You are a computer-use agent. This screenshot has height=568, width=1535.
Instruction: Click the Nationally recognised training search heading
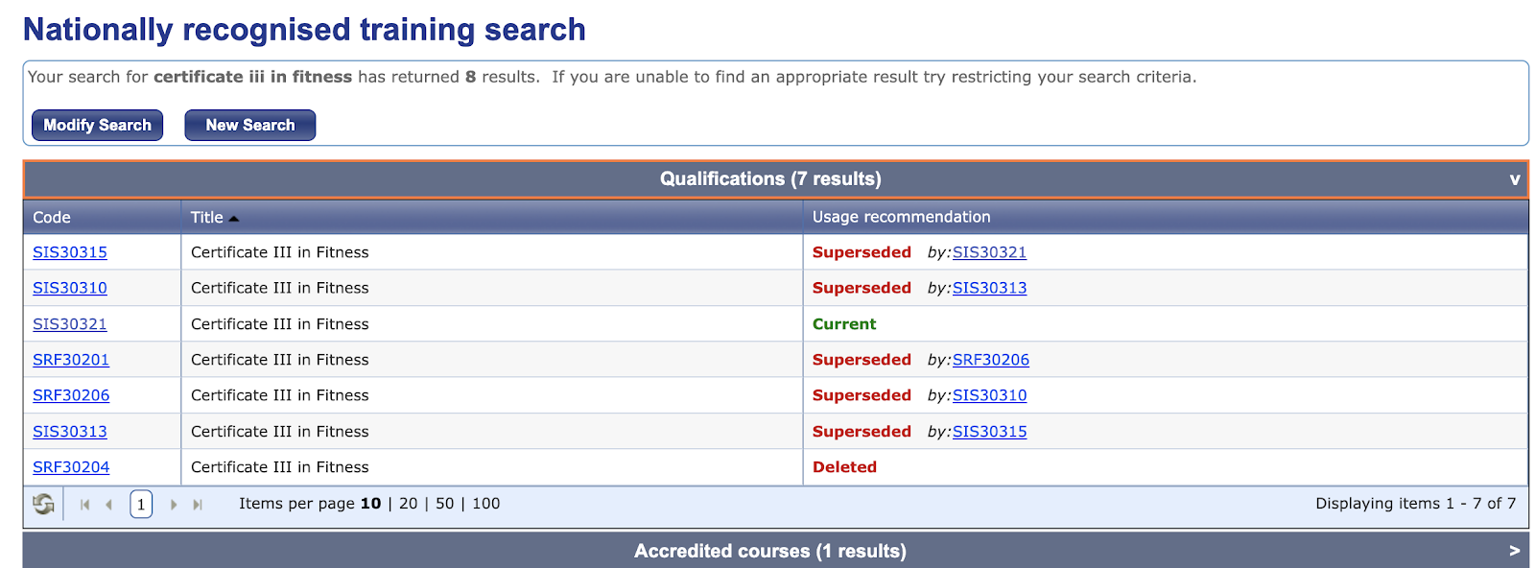tap(304, 30)
